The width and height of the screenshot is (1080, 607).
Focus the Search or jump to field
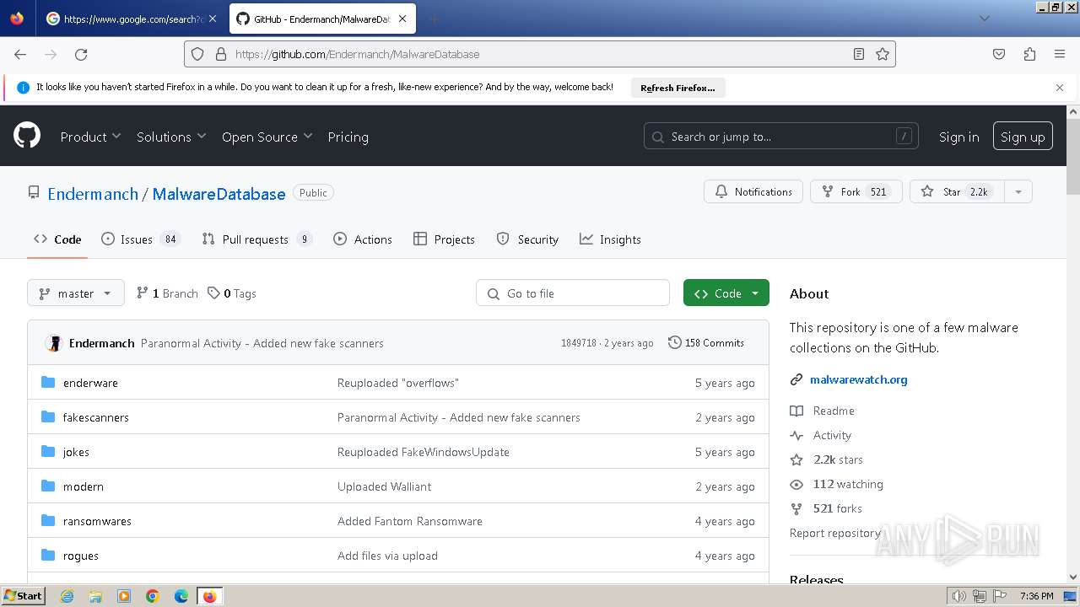coord(781,137)
